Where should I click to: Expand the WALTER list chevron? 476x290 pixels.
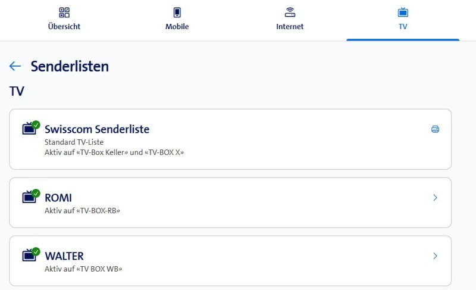(x=435, y=256)
